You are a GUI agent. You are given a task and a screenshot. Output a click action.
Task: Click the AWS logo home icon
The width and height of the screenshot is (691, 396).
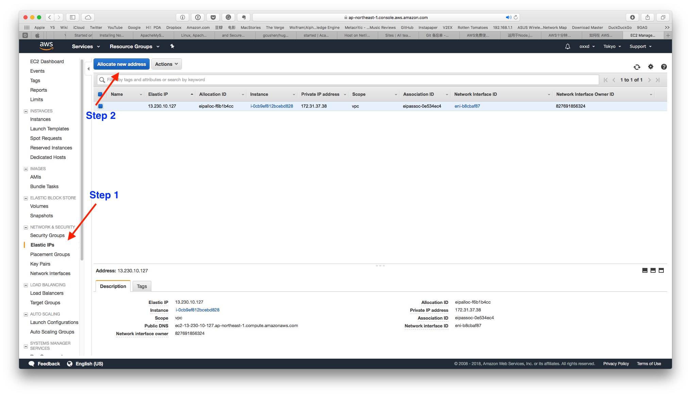coord(46,46)
